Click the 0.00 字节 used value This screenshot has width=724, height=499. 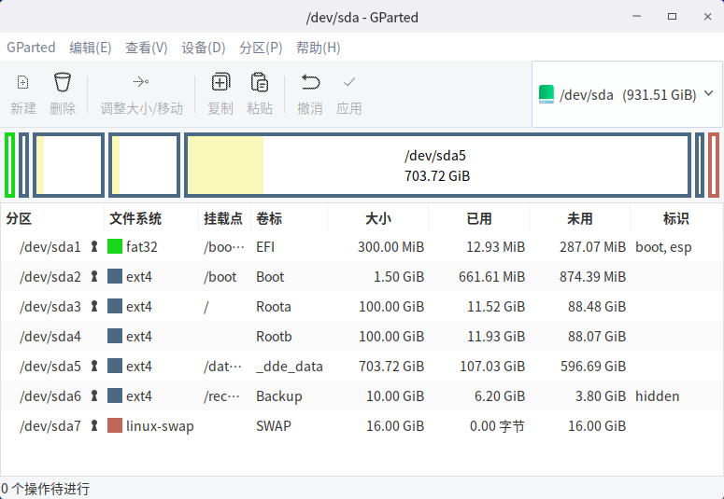coord(497,425)
